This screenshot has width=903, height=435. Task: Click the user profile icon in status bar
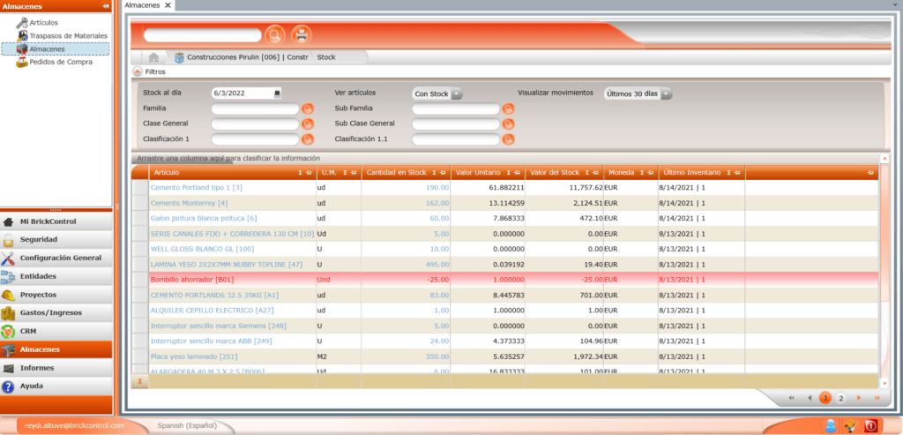point(830,425)
